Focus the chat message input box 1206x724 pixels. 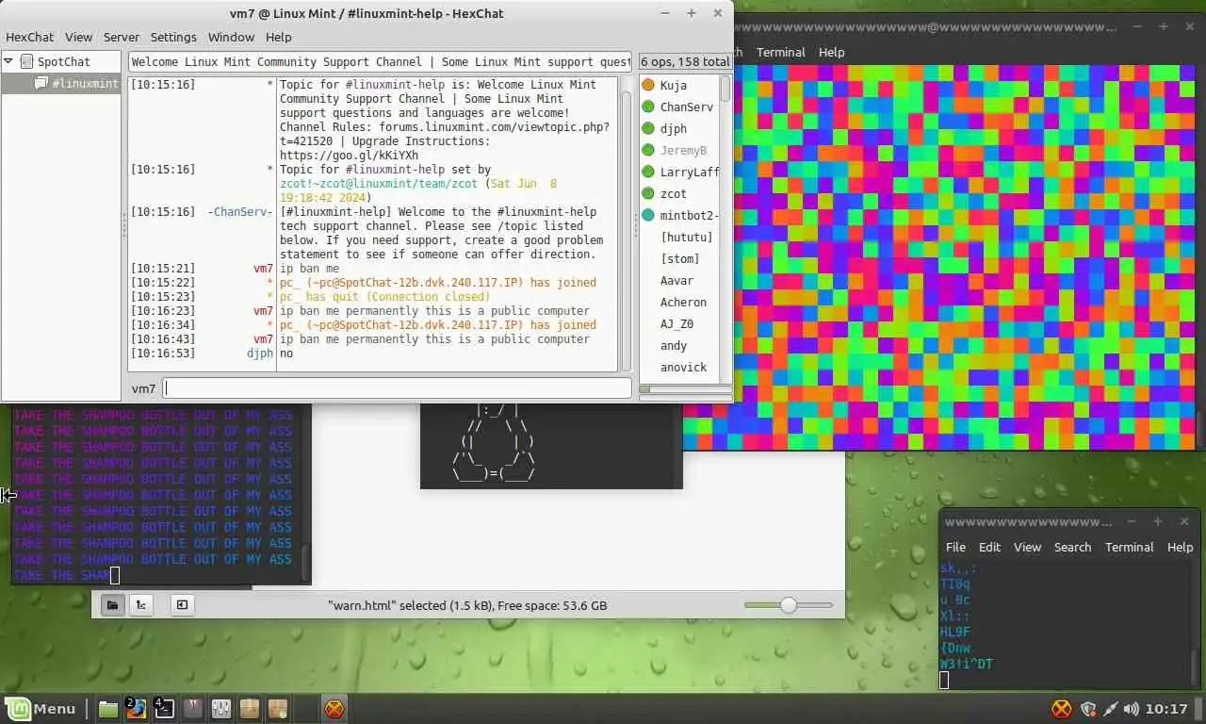tap(398, 387)
